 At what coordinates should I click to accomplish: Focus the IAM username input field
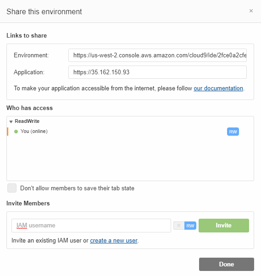pos(91,226)
